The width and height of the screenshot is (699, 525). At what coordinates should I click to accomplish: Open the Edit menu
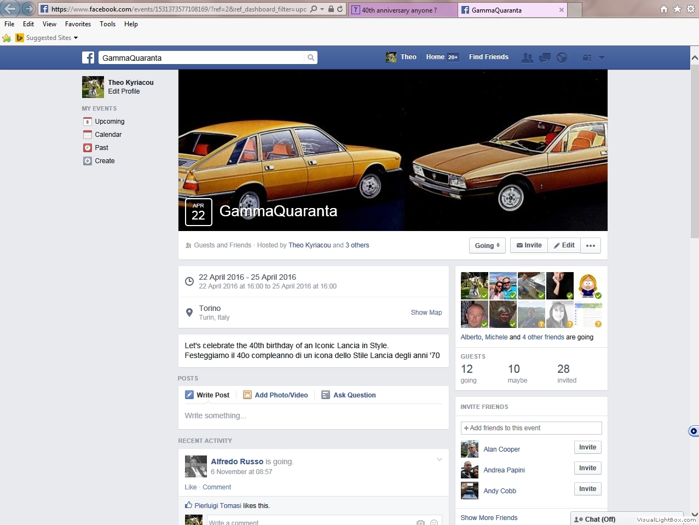[28, 24]
